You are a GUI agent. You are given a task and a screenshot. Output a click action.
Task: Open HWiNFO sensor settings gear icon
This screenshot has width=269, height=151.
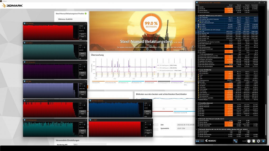coord(258,141)
